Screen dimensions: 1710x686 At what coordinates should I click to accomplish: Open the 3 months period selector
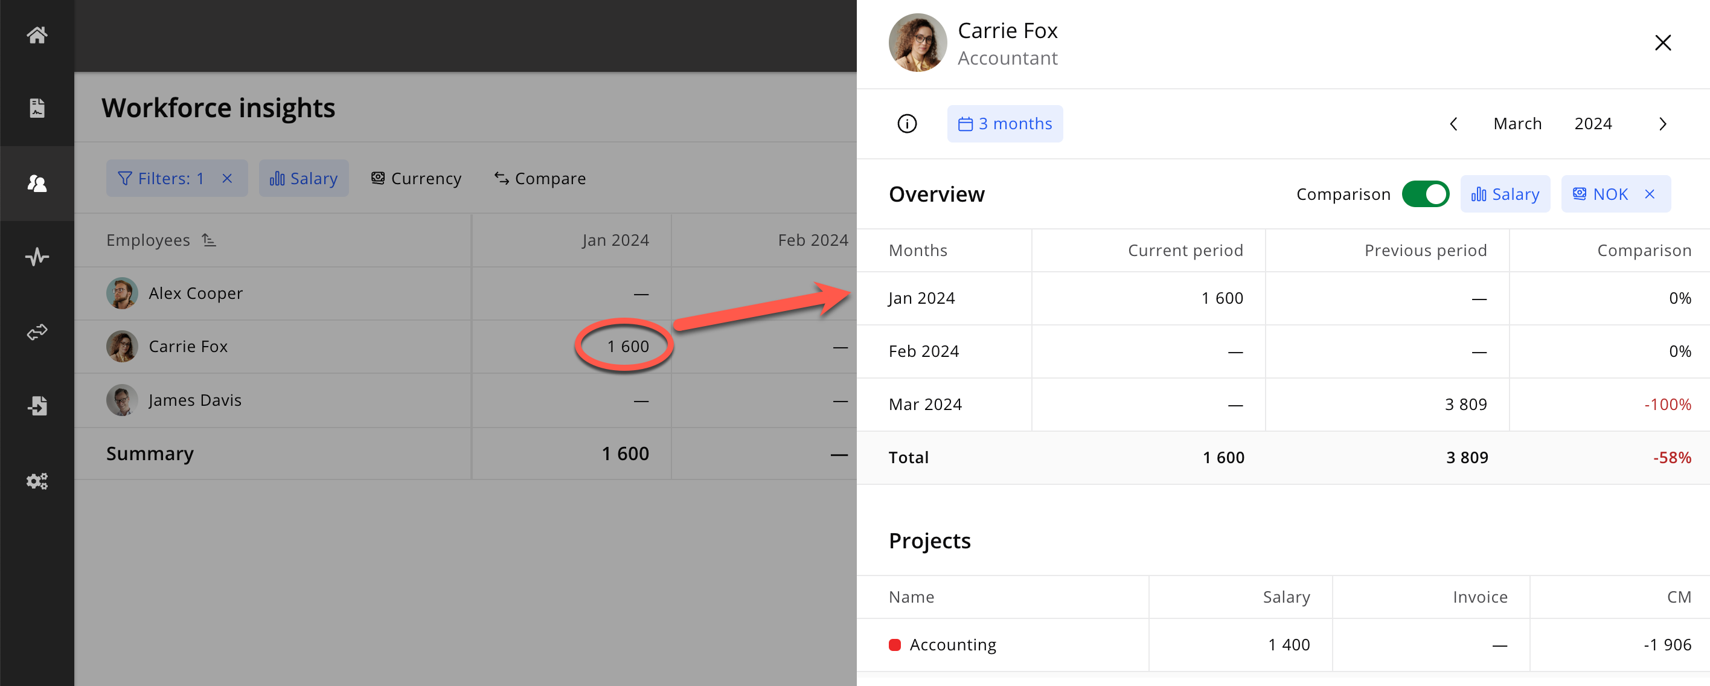pyautogui.click(x=1004, y=124)
